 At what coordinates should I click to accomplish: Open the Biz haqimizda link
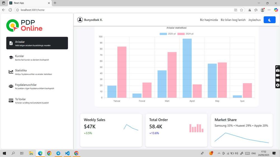coord(209,20)
